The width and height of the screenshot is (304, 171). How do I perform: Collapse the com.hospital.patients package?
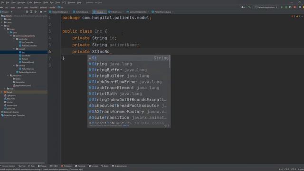click(x=11, y=36)
